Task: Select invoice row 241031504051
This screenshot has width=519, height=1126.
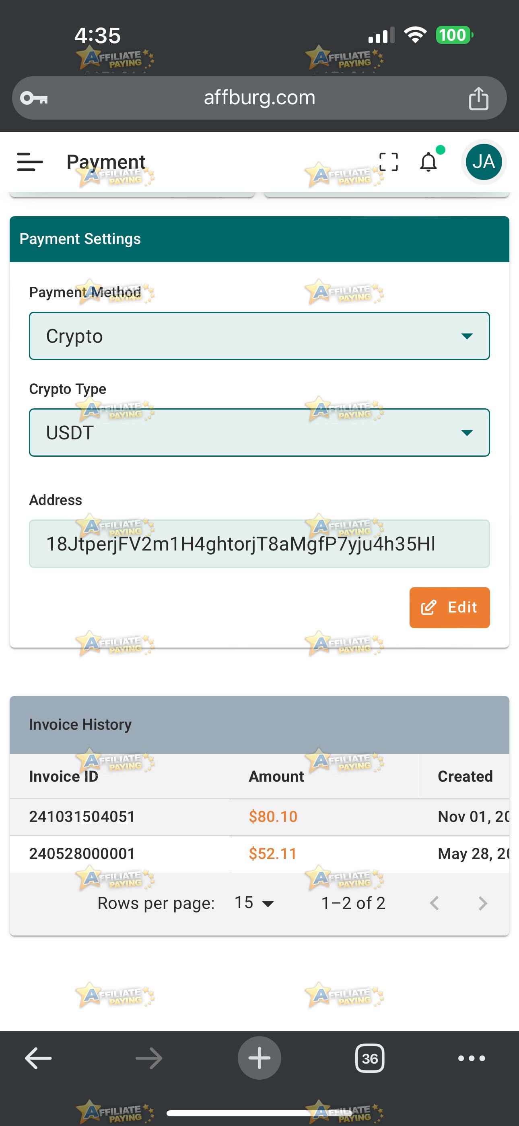Action: coord(259,817)
